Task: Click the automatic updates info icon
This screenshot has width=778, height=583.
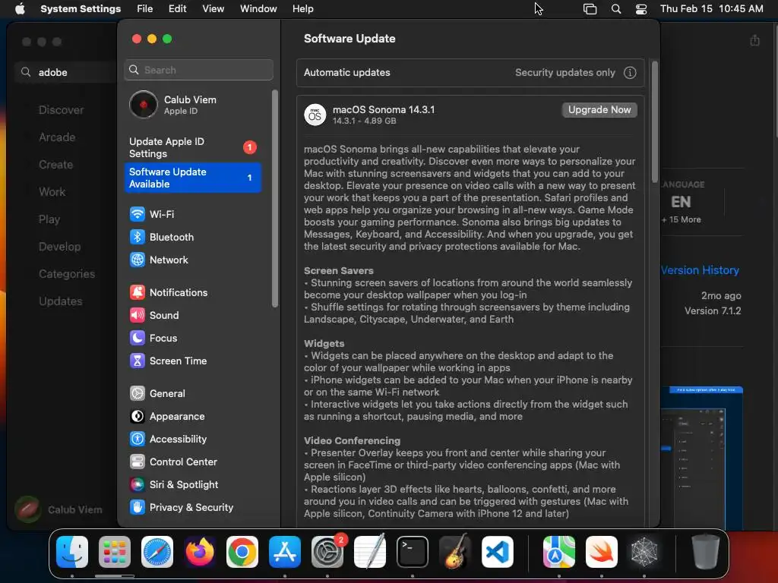Action: tap(630, 73)
